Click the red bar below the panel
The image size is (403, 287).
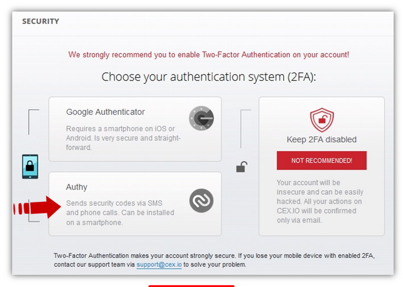tap(191, 285)
